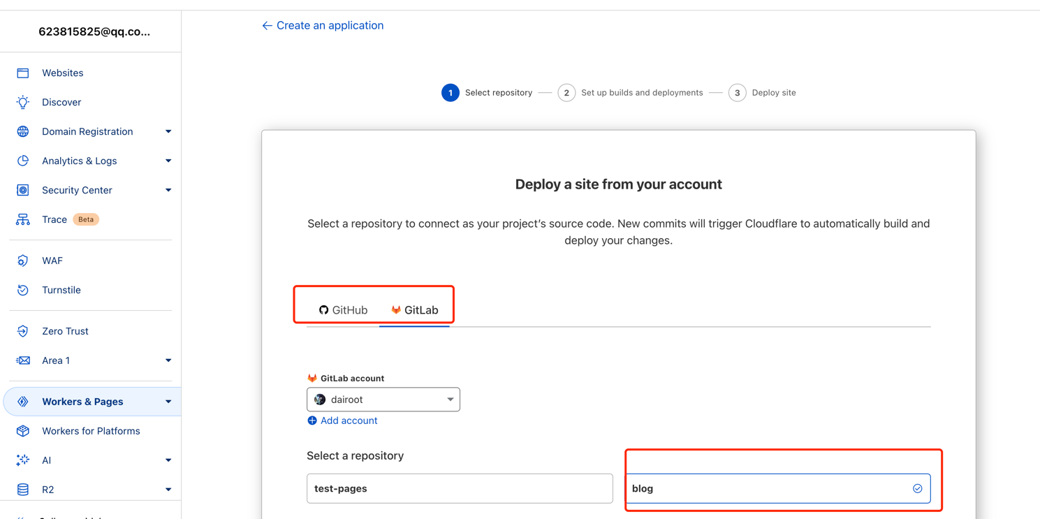Screen dimensions: 1040x519
Task: Expand the R2 submenu arrow
Action: tap(168, 490)
